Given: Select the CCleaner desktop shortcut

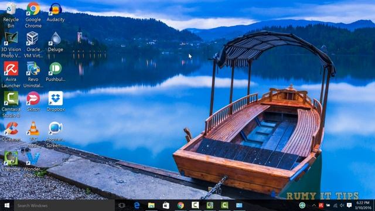Looking at the screenshot, I should [11, 131].
